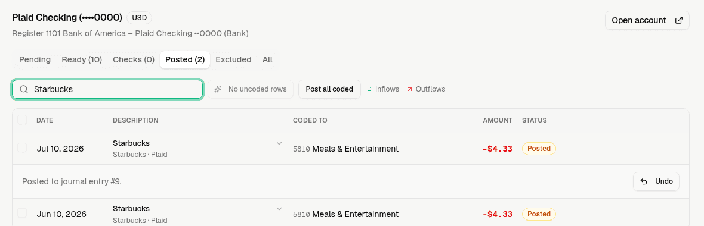Click the magnifier icon in the search box

click(24, 89)
